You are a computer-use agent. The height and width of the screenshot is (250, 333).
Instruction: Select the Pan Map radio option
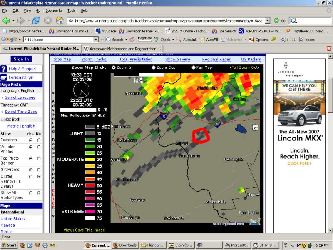tap(194, 67)
